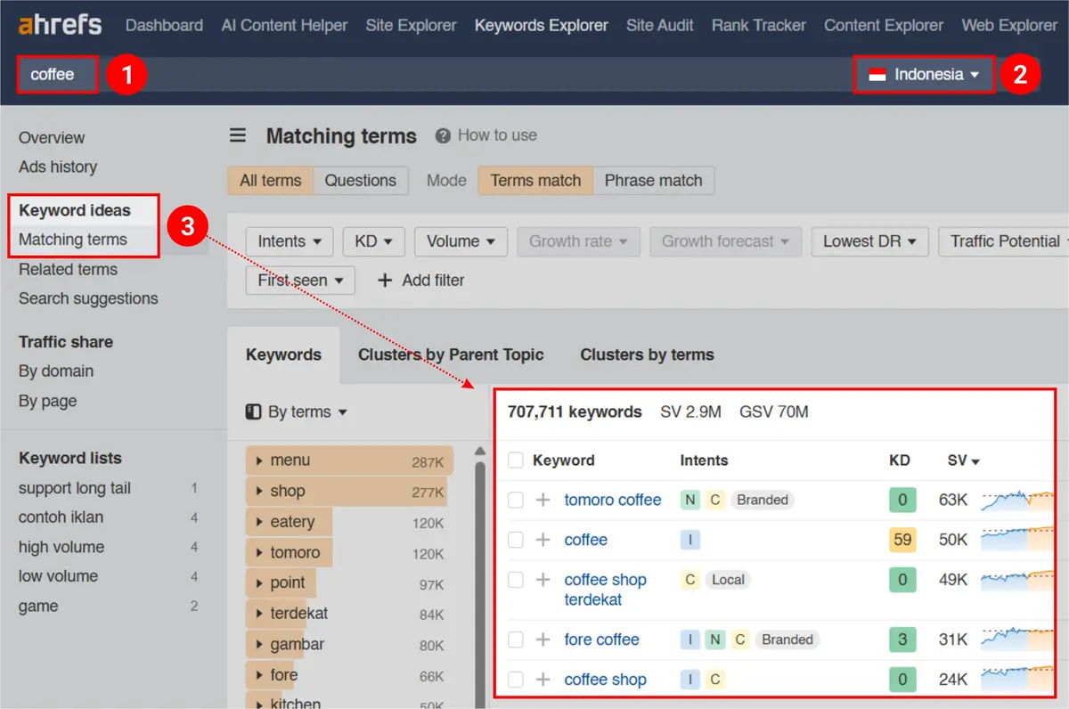Click the ahrefs logo

[x=60, y=25]
